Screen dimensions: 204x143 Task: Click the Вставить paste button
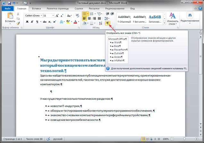[x=10, y=17]
